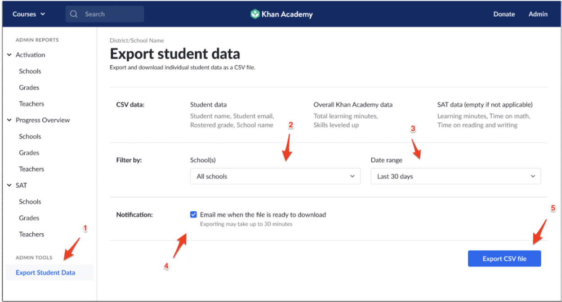The height and width of the screenshot is (302, 562).
Task: Click the search magnifier icon
Action: tap(74, 14)
